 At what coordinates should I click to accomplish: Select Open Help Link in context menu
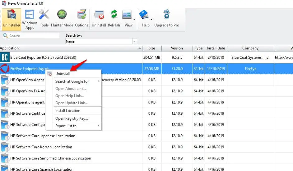[69, 96]
